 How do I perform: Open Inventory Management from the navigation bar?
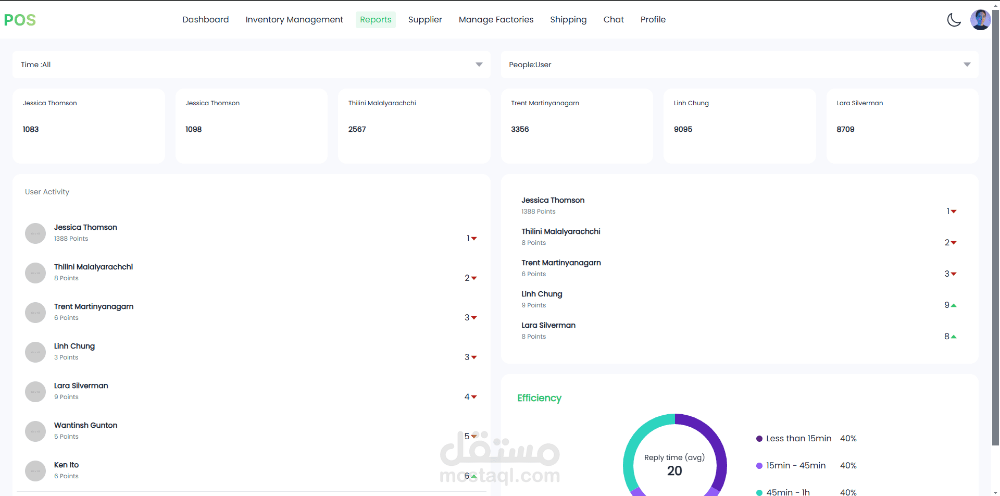pos(294,20)
